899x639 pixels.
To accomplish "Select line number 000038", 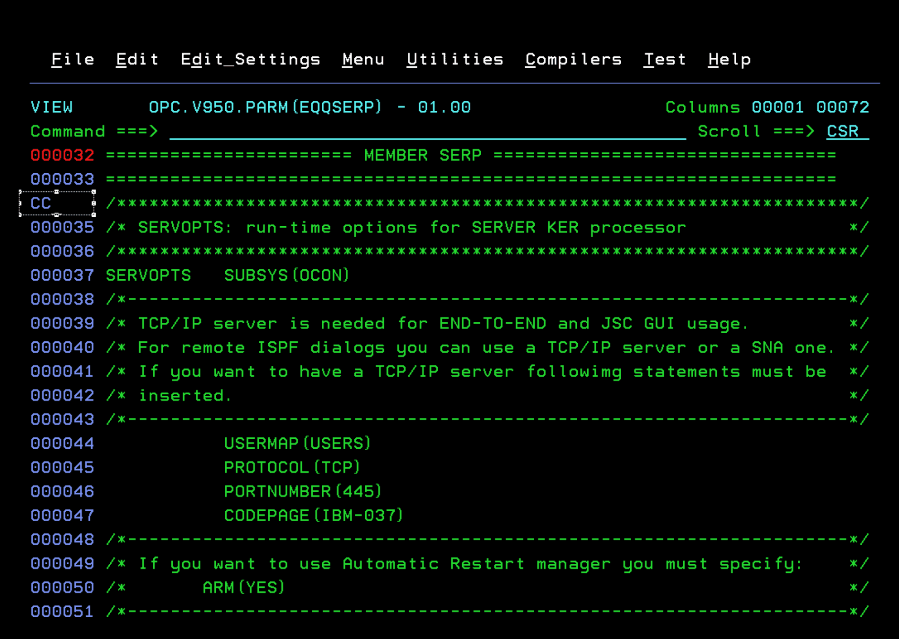I will pyautogui.click(x=62, y=300).
